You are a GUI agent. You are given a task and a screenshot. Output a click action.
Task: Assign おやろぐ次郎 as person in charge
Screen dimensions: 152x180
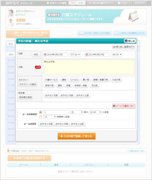coord(67,96)
